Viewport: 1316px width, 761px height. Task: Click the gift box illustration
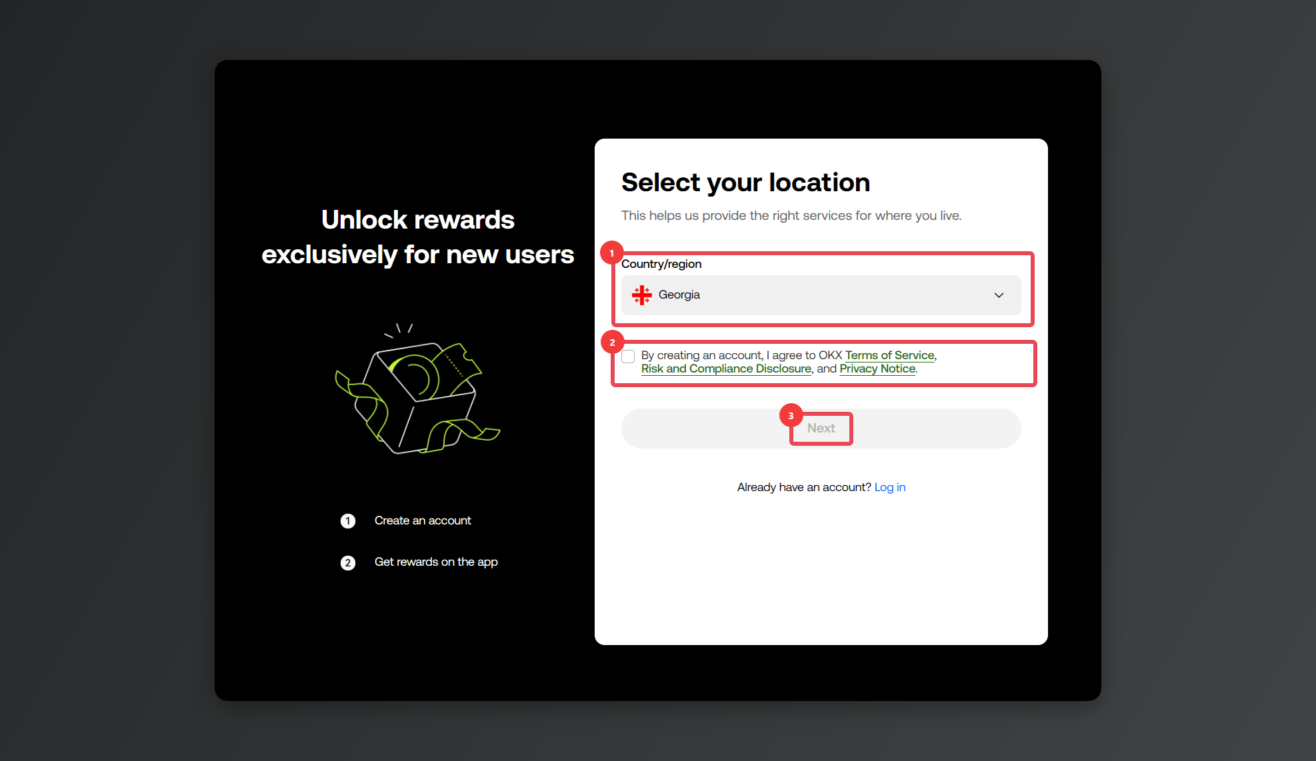417,389
